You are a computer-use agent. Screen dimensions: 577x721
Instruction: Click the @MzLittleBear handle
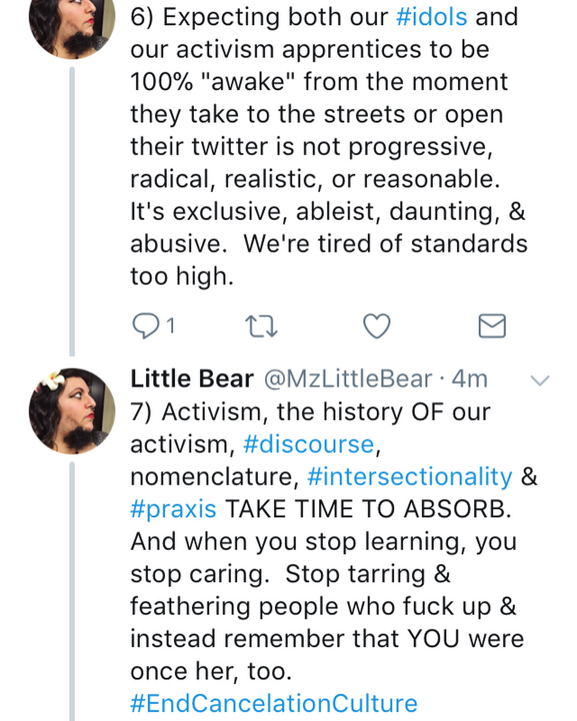[x=348, y=379]
